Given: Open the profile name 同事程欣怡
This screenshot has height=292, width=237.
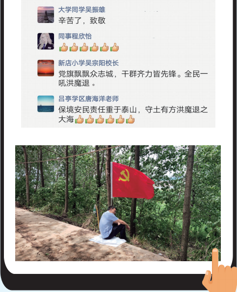Looking at the screenshot, I should point(75,36).
